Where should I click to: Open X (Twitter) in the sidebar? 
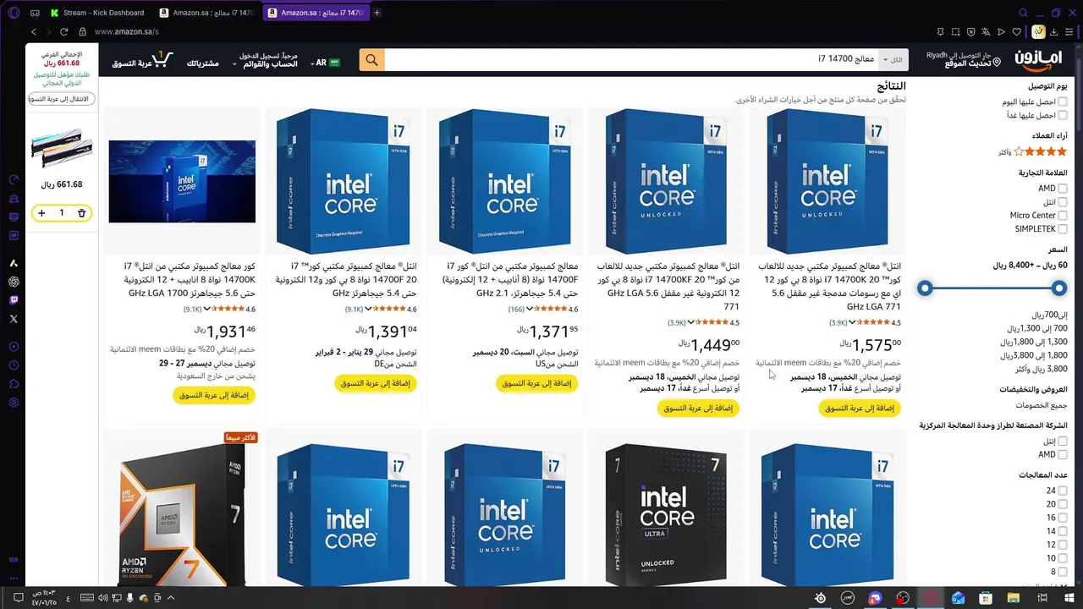[14, 319]
